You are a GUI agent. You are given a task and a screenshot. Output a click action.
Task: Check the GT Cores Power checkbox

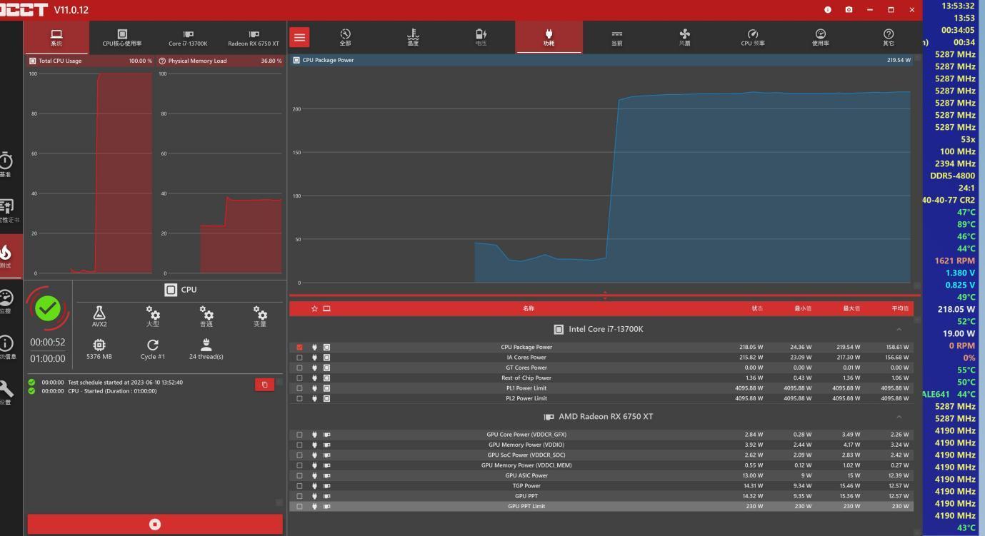pyautogui.click(x=299, y=368)
